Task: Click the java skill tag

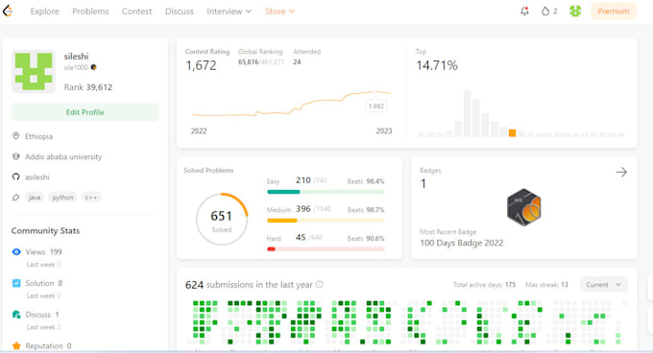Action: pos(35,198)
